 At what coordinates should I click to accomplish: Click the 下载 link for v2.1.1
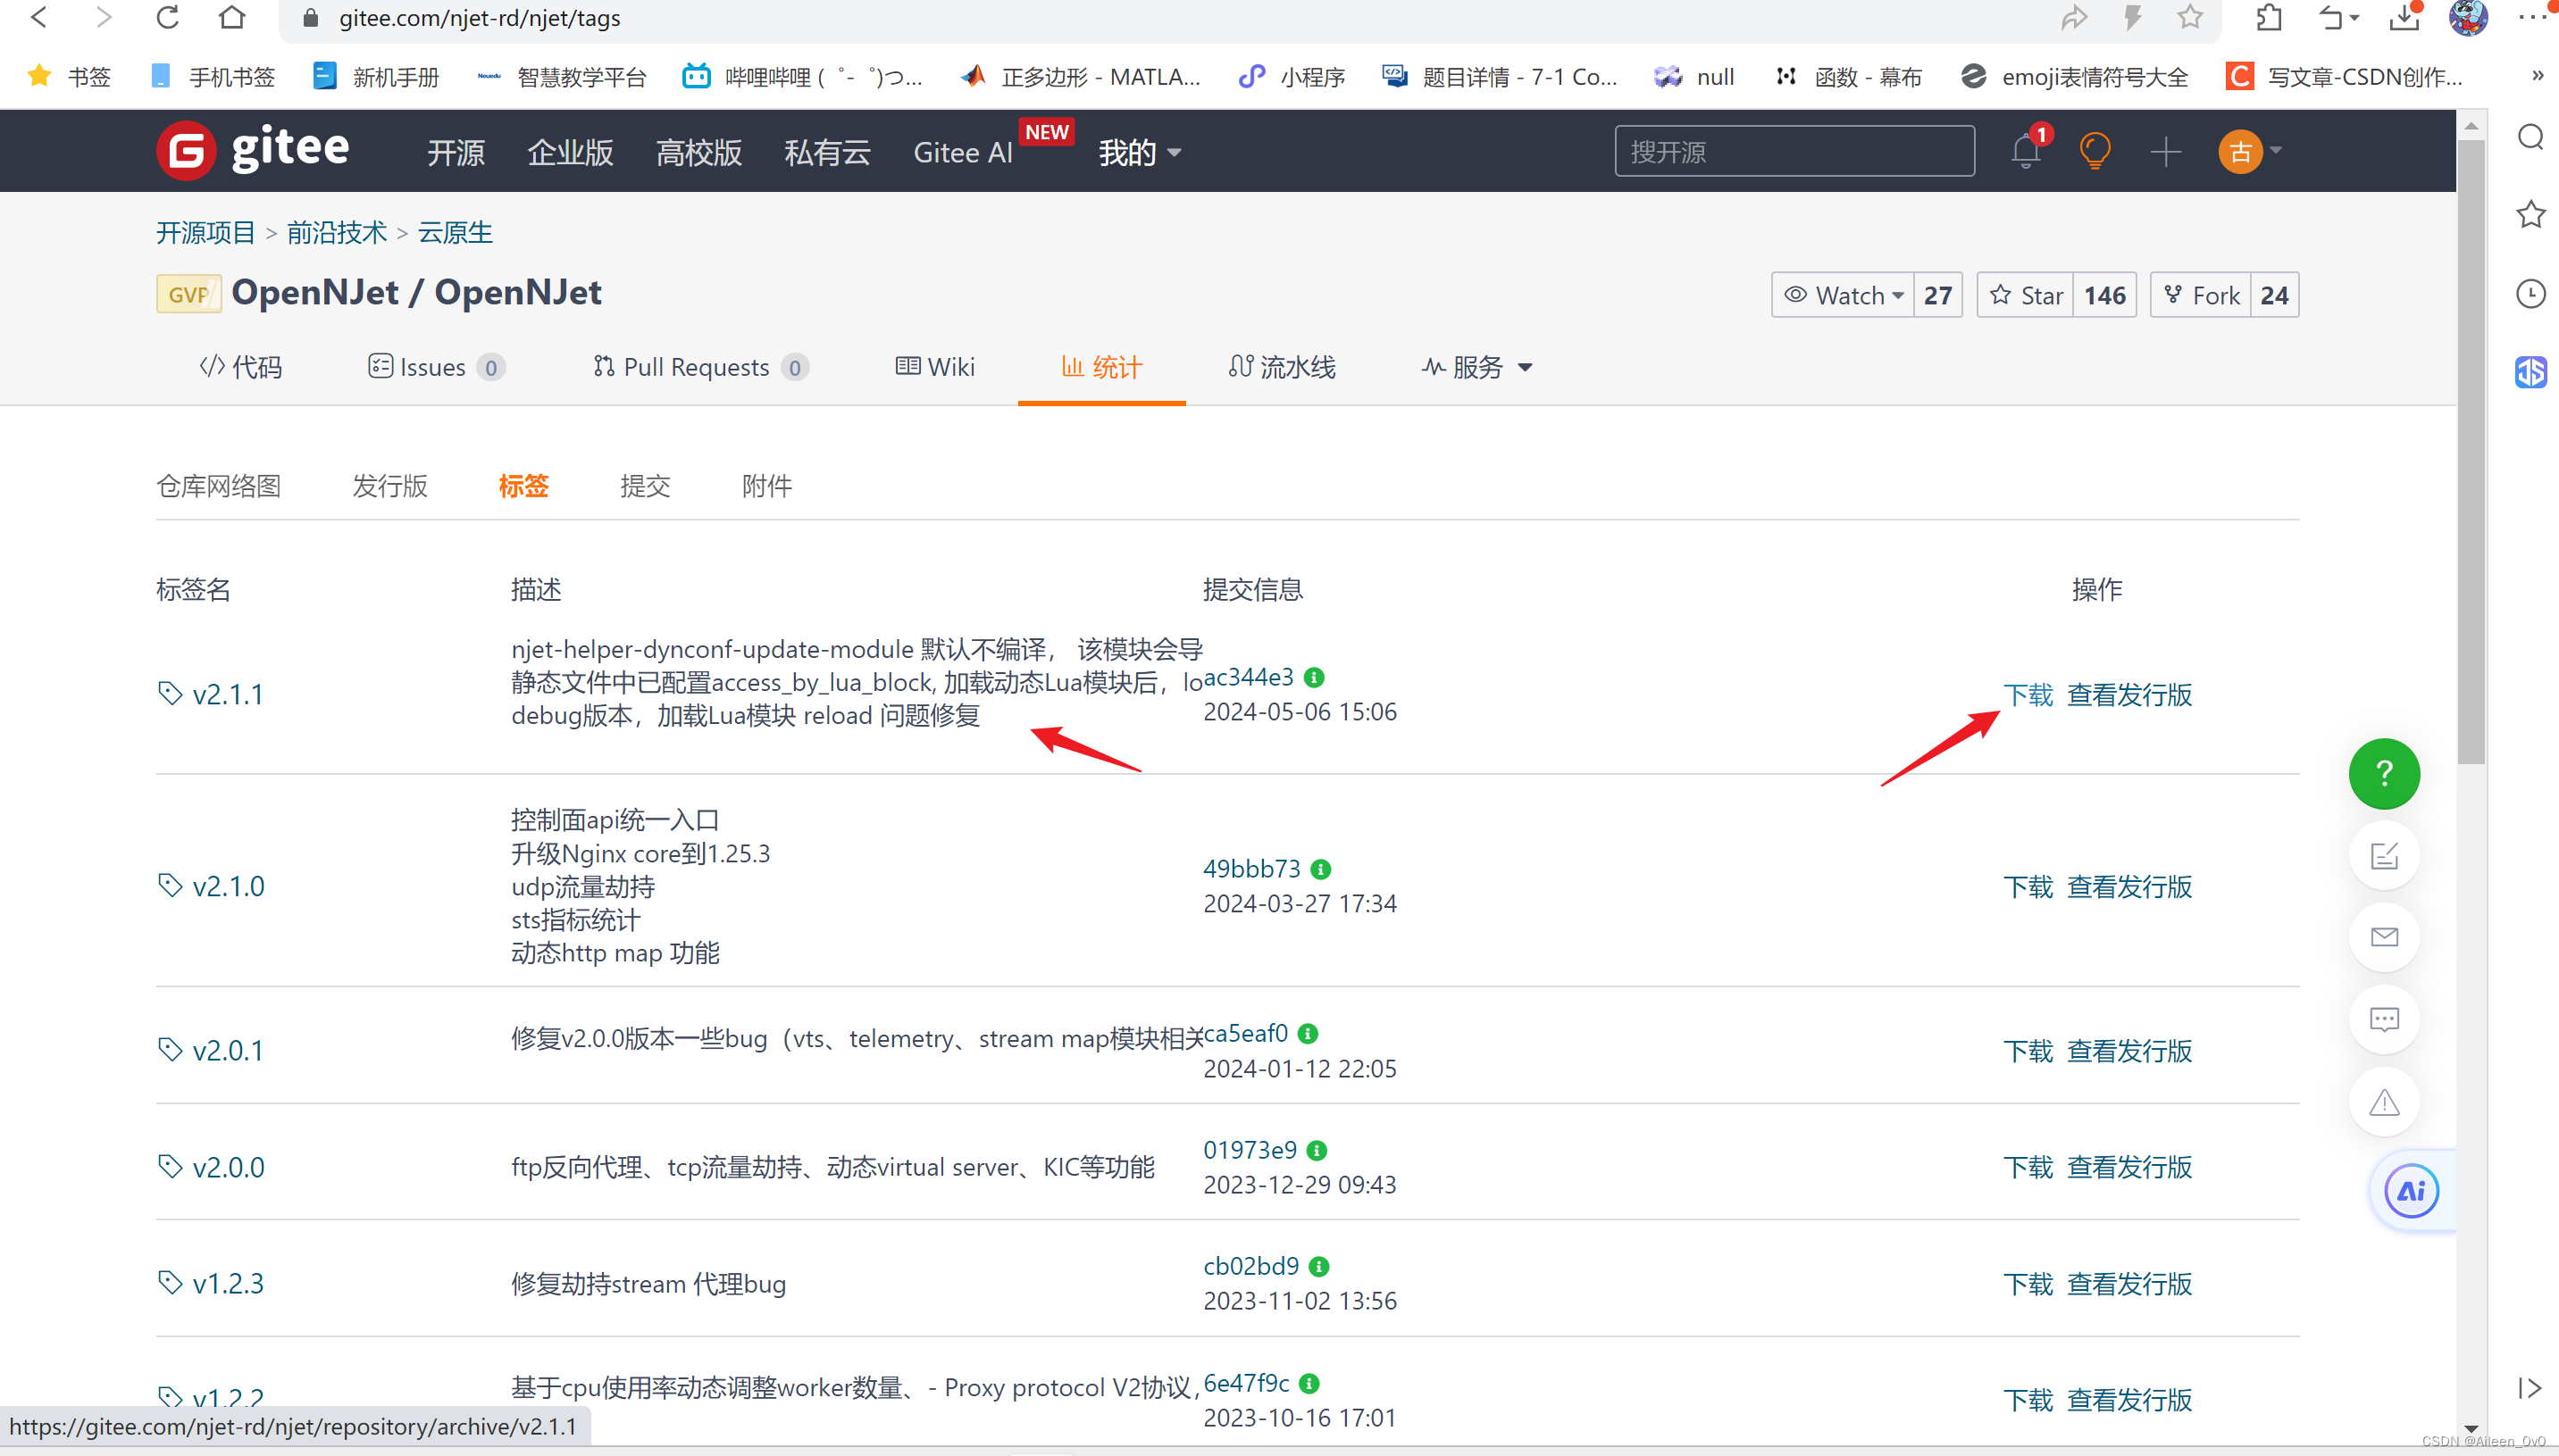[2025, 695]
